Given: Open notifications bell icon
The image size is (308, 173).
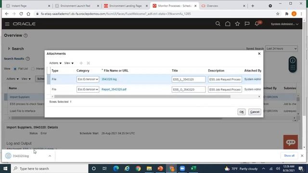Looking at the screenshot, I should (257, 24).
